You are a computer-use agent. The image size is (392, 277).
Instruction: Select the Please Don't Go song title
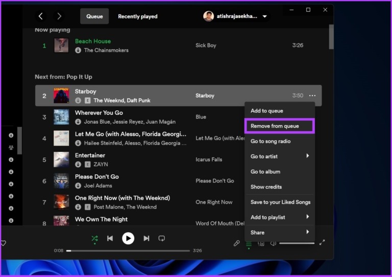click(97, 177)
